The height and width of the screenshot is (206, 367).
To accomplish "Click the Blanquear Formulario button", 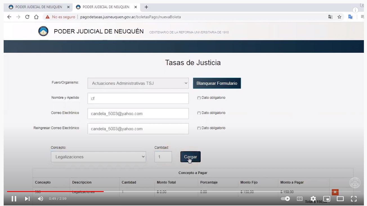I will click(217, 83).
